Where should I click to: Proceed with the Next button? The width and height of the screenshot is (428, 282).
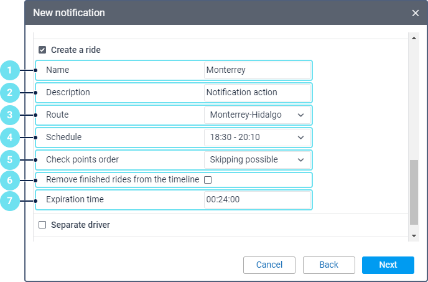(388, 265)
